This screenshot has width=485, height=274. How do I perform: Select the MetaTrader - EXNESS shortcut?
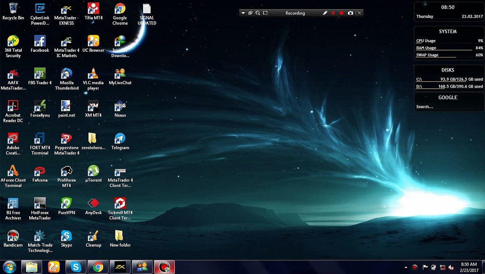pos(67,14)
